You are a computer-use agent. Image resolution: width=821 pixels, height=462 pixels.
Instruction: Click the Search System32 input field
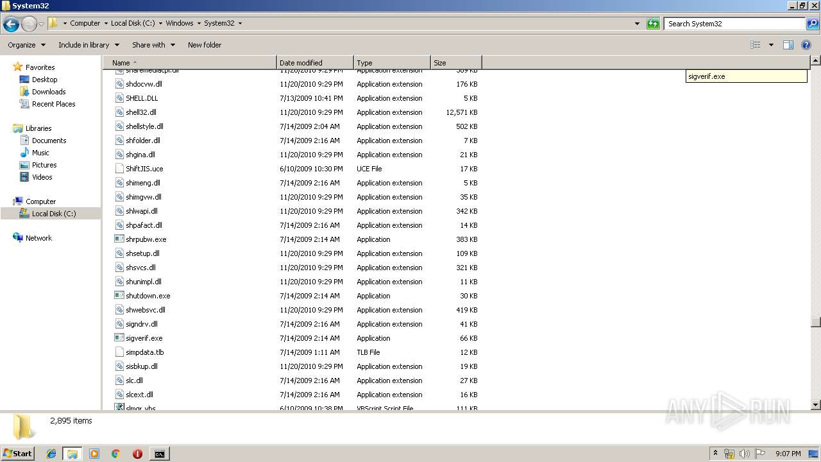click(735, 24)
